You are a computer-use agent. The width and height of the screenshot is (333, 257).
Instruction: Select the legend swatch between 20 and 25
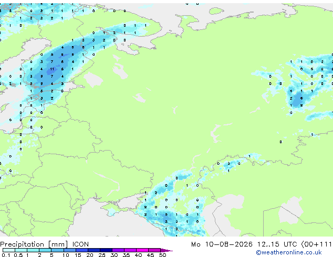(x=94, y=250)
